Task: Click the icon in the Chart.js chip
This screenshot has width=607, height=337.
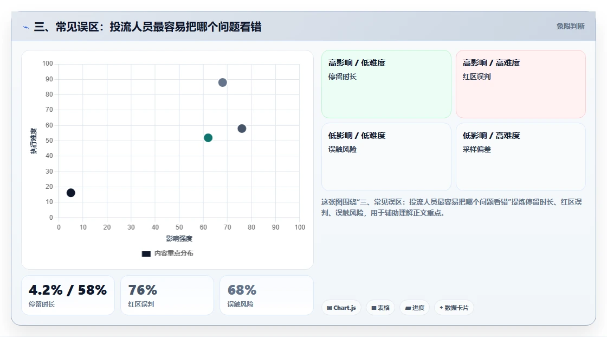Action: (330, 308)
